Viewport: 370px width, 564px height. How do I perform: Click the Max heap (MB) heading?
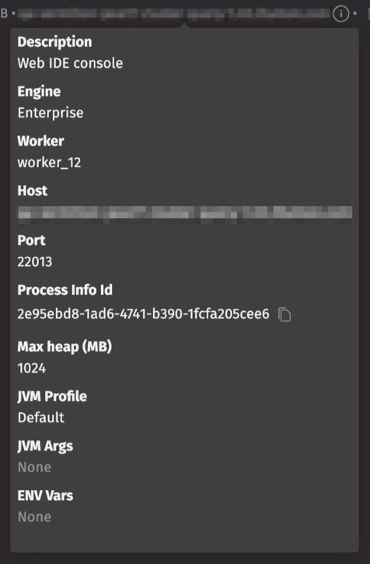click(65, 347)
